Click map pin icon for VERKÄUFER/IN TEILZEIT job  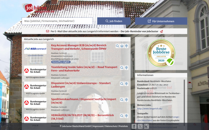[x=126, y=116]
